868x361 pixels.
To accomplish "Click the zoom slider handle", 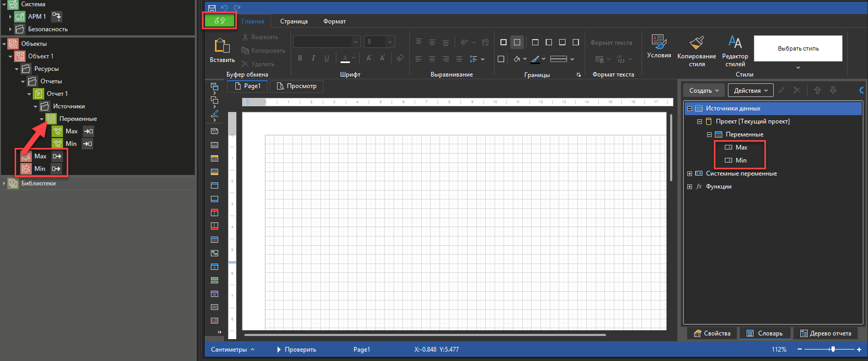I will (x=833, y=349).
